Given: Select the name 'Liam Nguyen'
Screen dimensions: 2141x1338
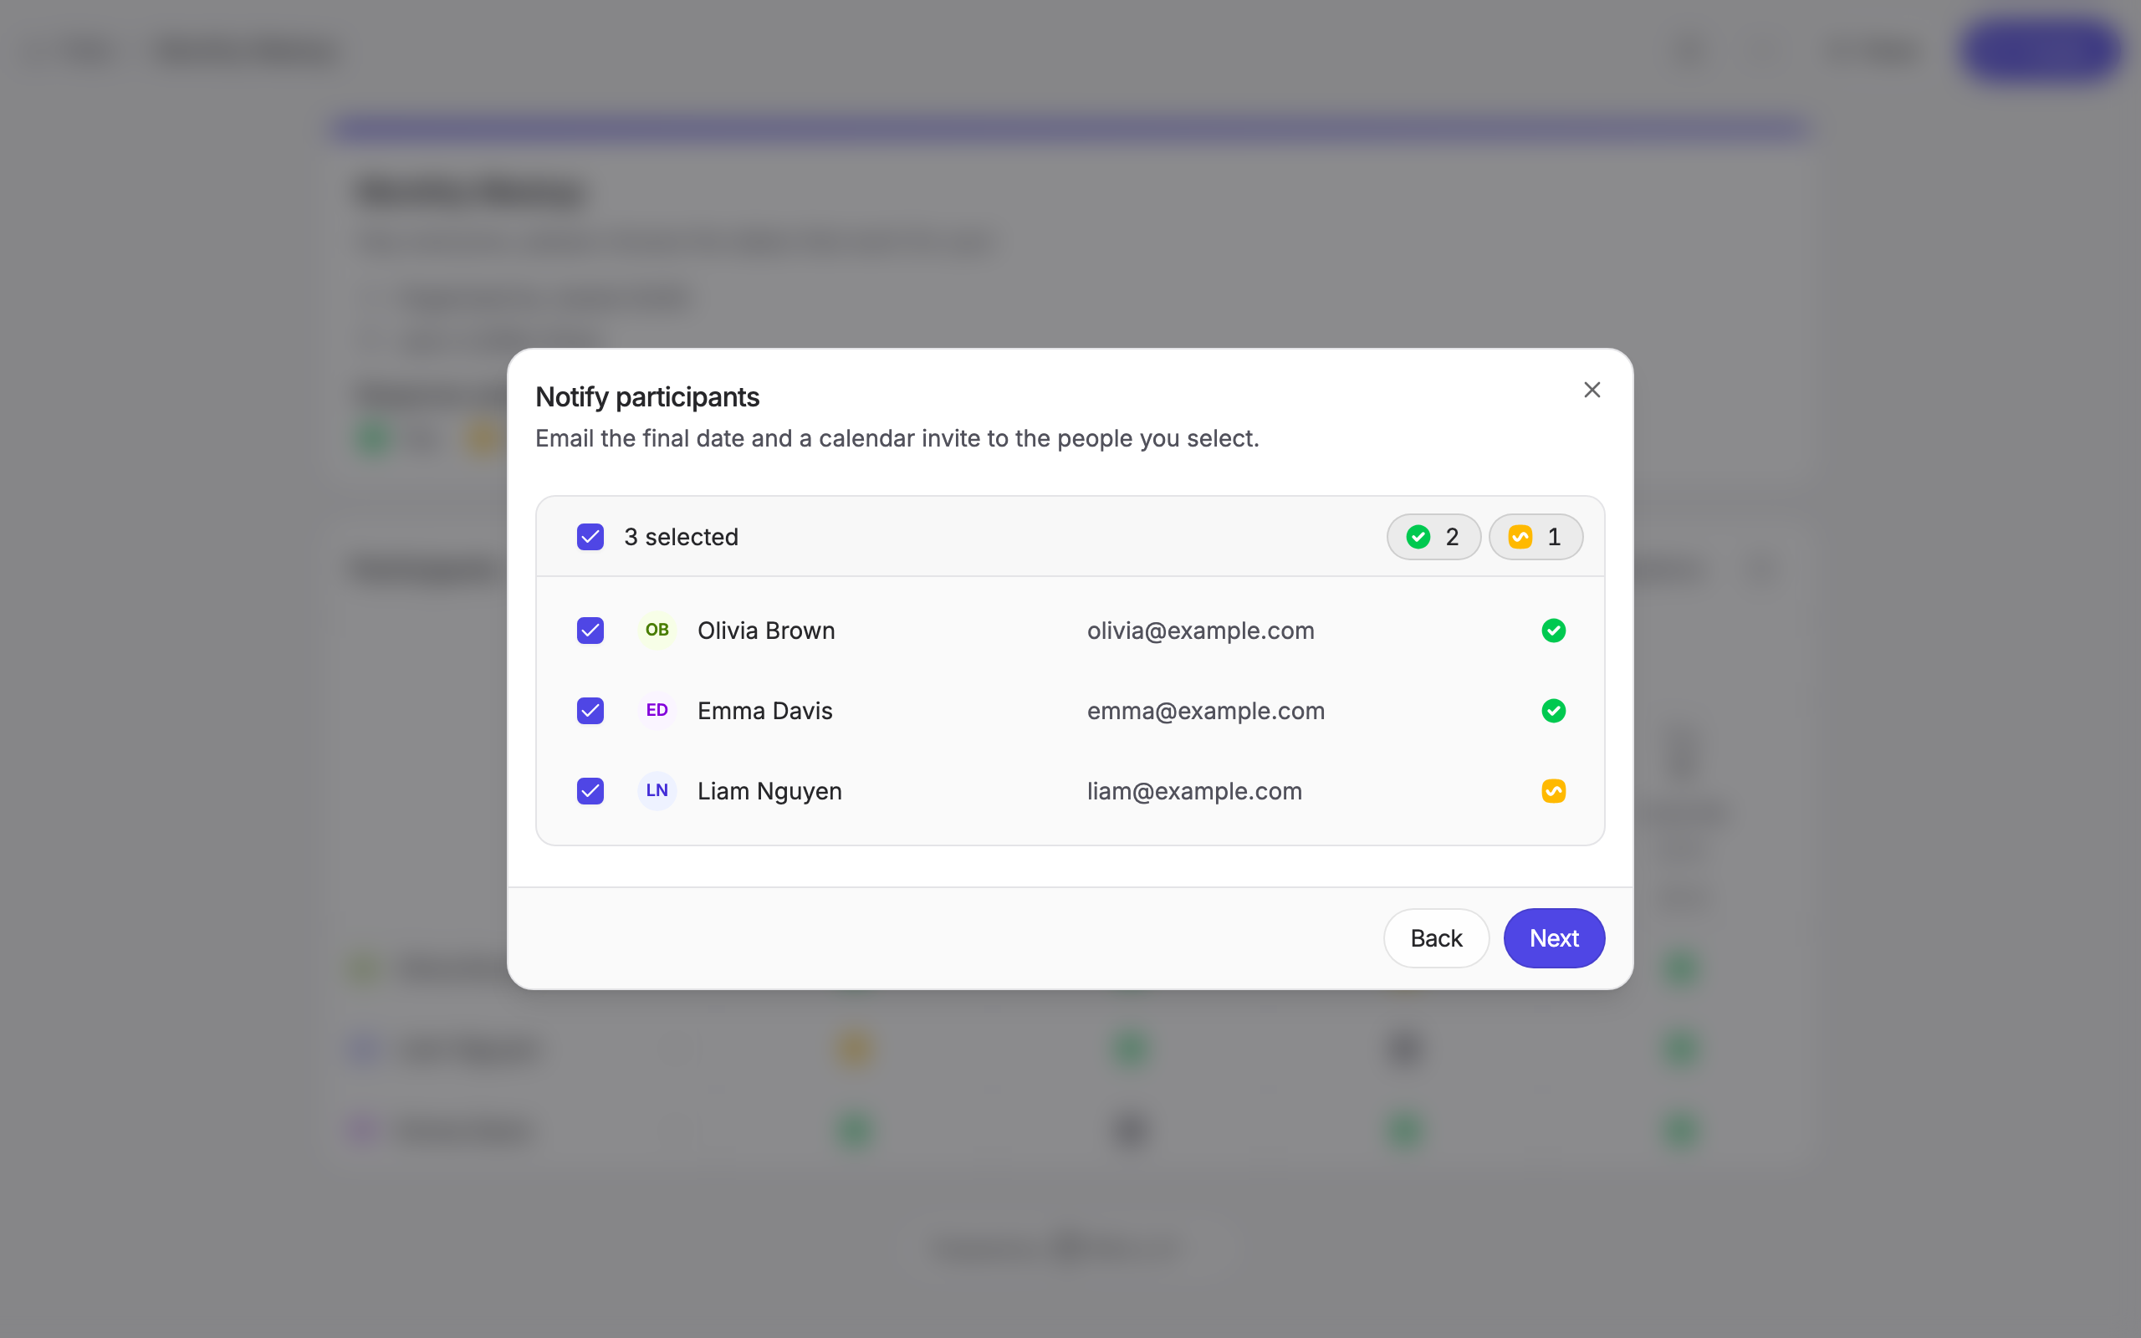Looking at the screenshot, I should [769, 791].
